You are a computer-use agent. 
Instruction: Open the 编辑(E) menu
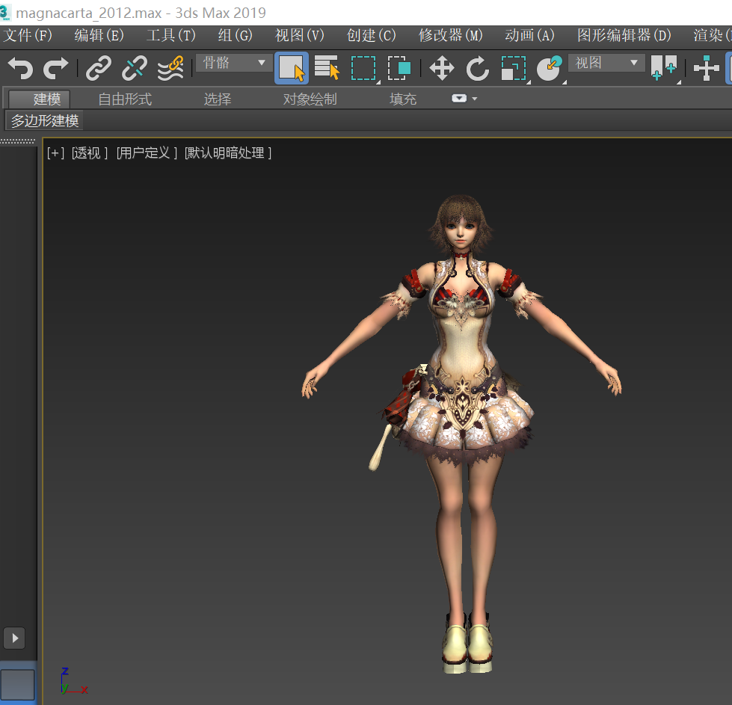click(99, 35)
